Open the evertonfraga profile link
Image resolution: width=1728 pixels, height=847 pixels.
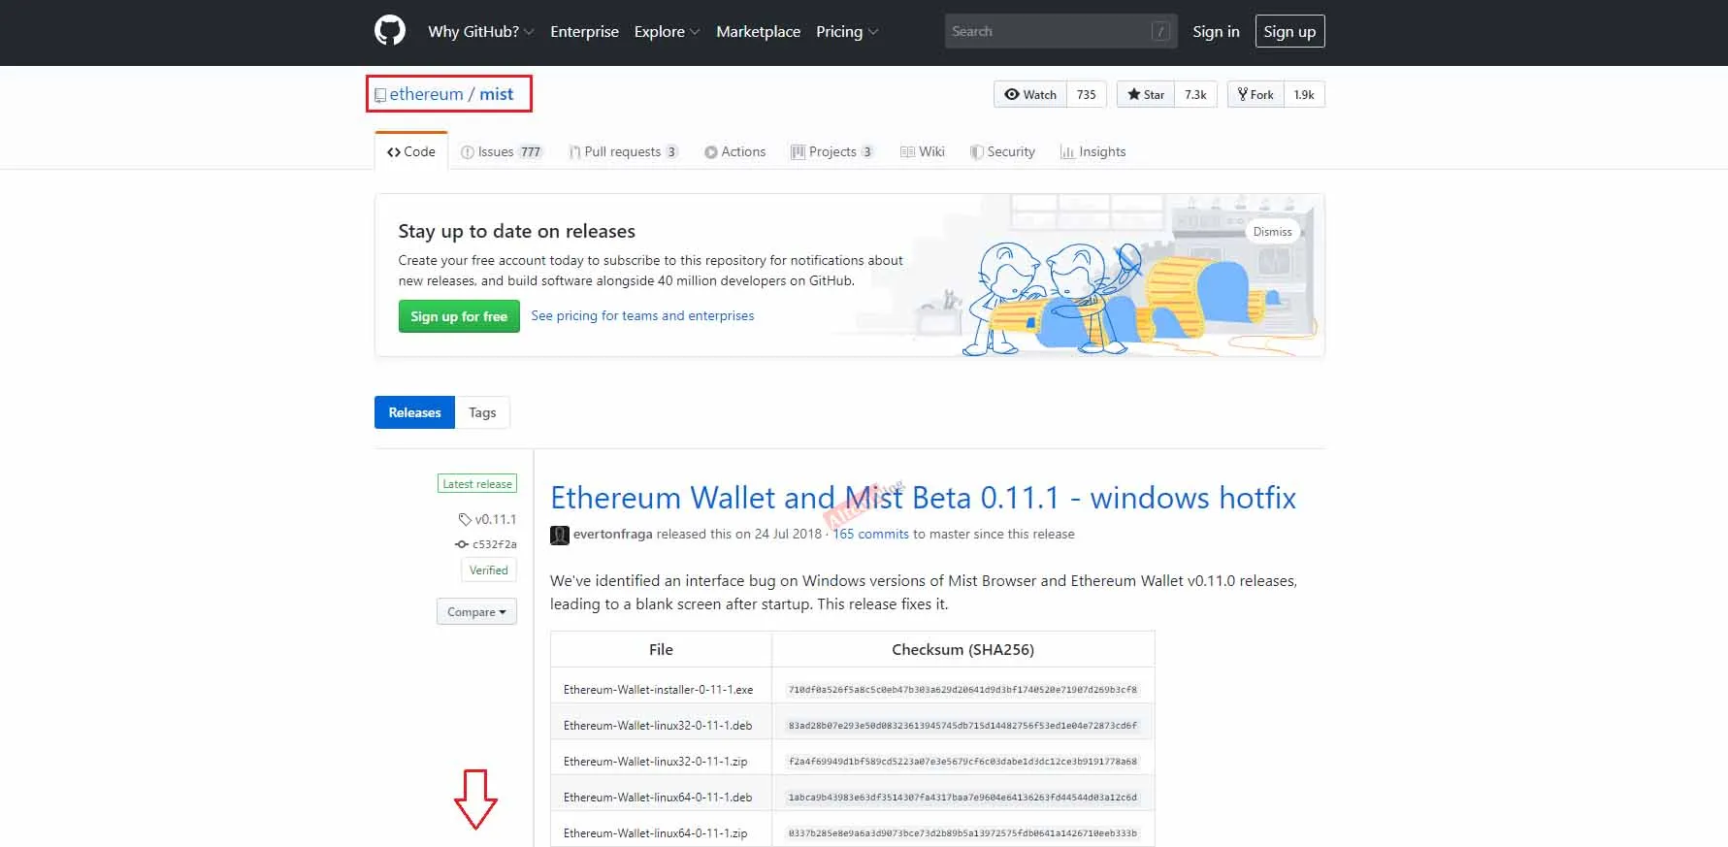point(612,534)
